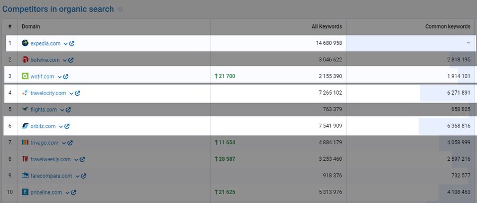The width and height of the screenshot is (477, 203).
Task: Click hotwire.com common keywords value 2 818 195
Action: [x=459, y=60]
